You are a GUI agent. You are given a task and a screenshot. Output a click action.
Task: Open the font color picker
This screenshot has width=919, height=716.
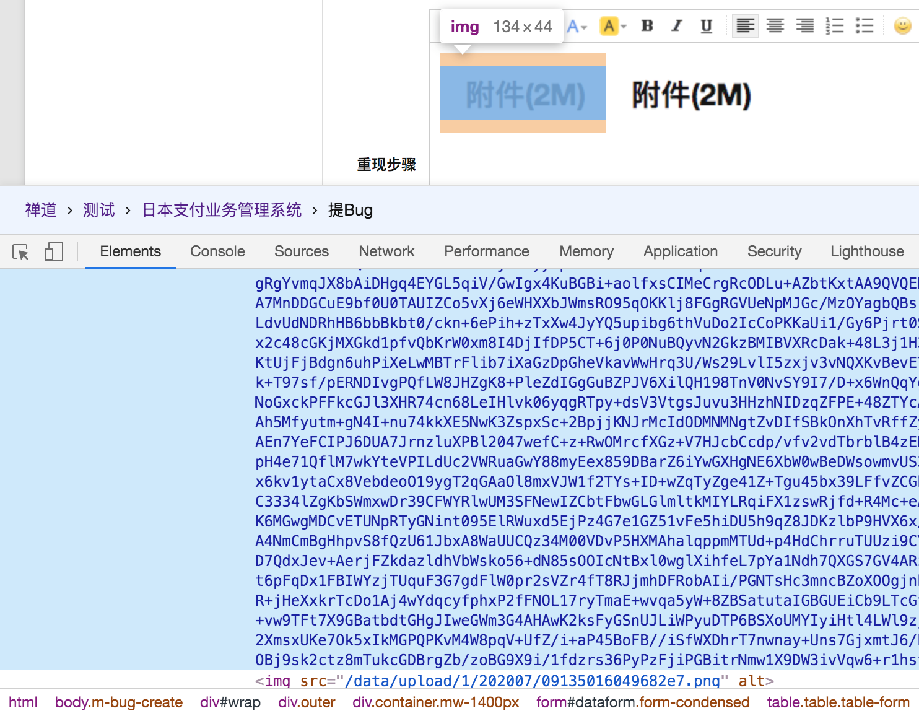577,26
